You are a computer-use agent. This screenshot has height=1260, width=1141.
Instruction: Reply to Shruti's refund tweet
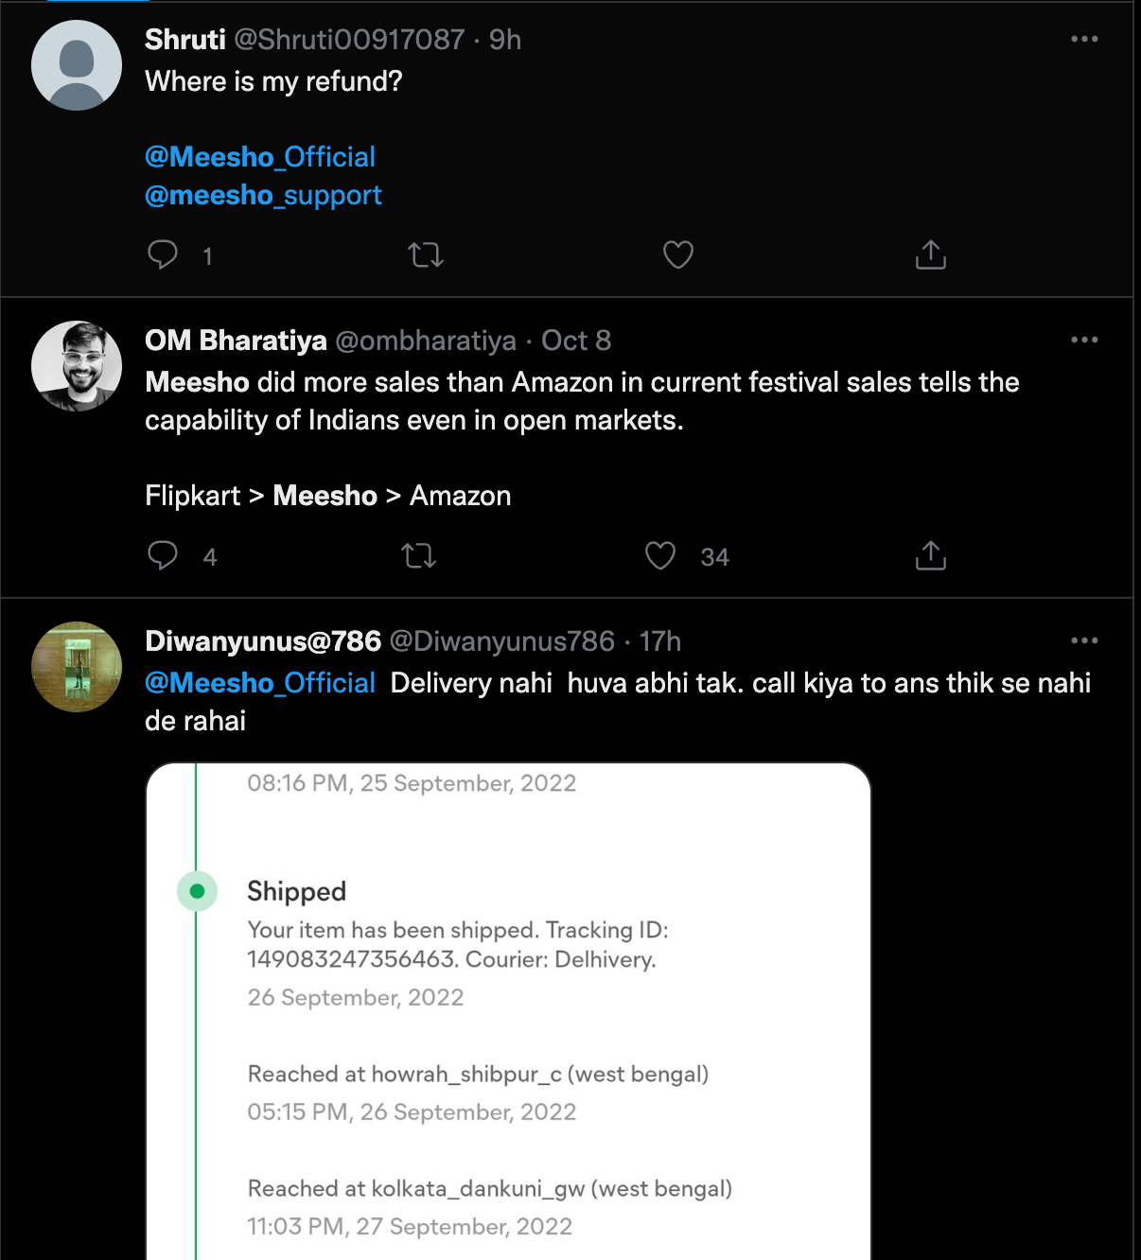[163, 254]
